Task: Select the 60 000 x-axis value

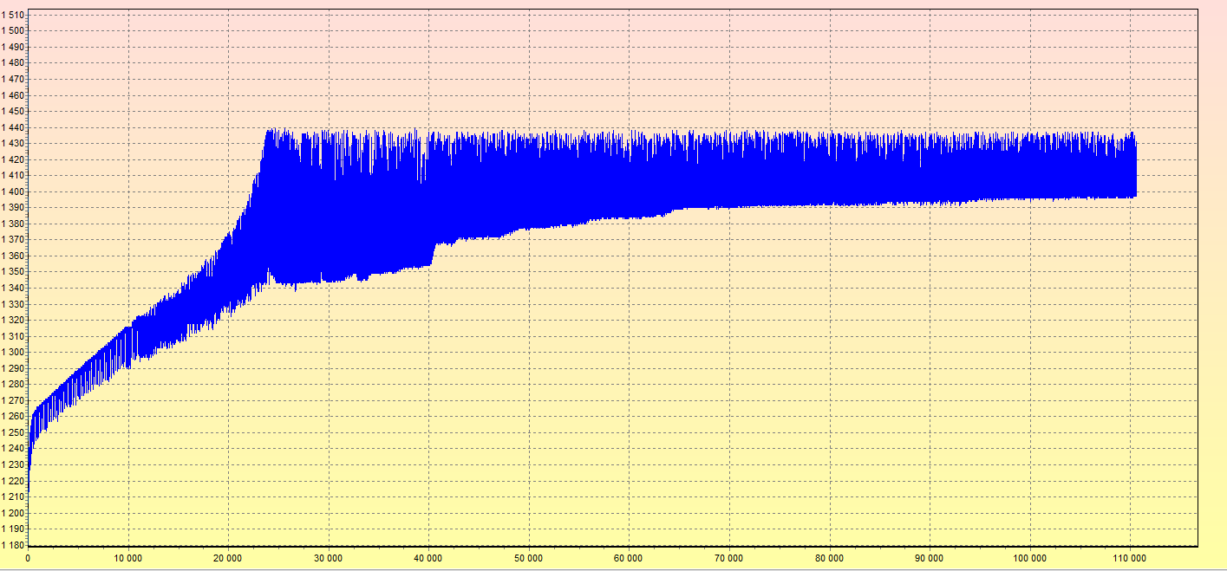Action: (629, 558)
